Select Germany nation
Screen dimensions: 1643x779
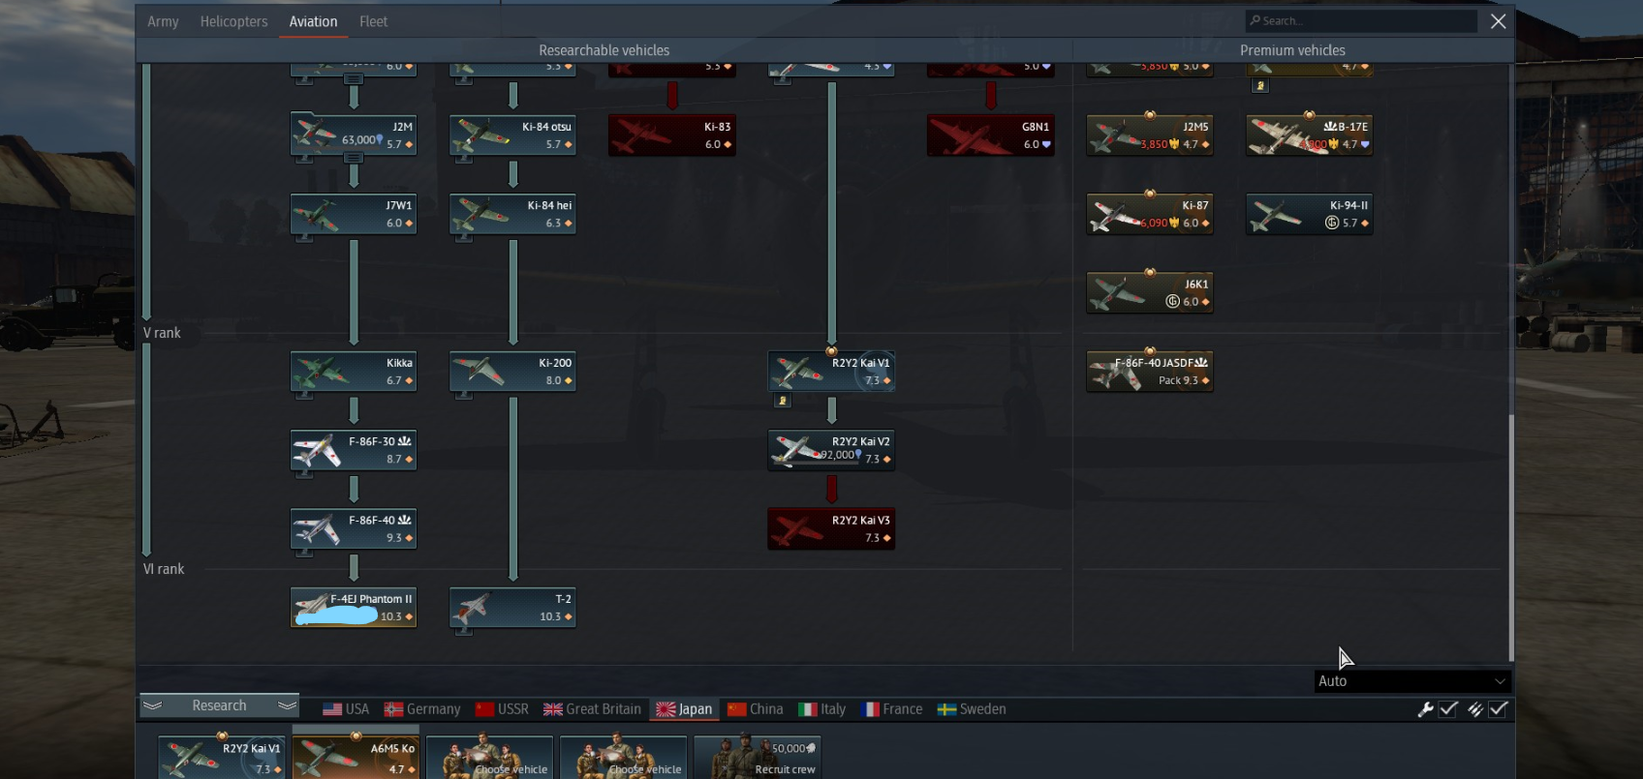(422, 709)
